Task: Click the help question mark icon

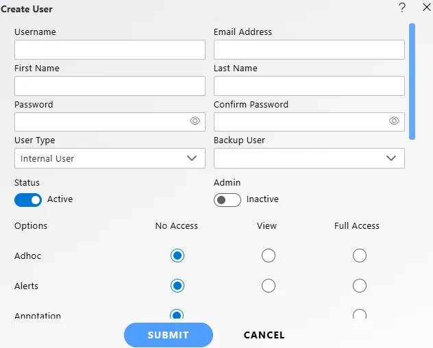Action: 402,8
